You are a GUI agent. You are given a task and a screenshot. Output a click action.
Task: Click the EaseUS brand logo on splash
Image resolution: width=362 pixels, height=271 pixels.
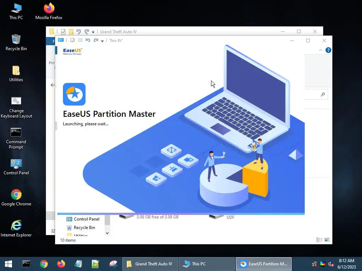click(x=72, y=51)
